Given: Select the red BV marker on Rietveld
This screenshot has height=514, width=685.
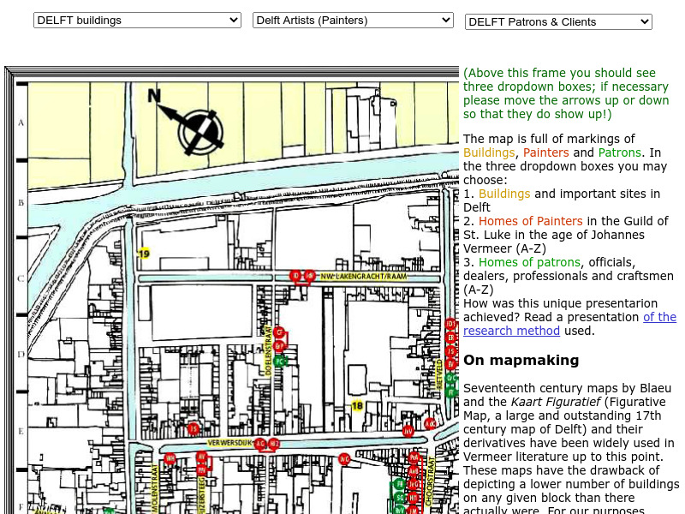Looking at the screenshot, I should (450, 364).
